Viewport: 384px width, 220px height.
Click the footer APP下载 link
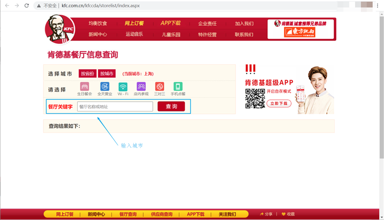click(x=195, y=214)
